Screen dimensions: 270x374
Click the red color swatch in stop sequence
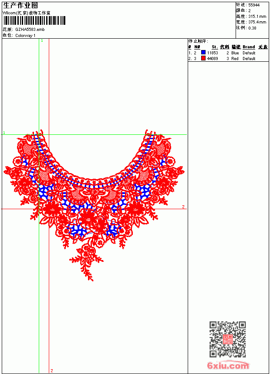203,58
